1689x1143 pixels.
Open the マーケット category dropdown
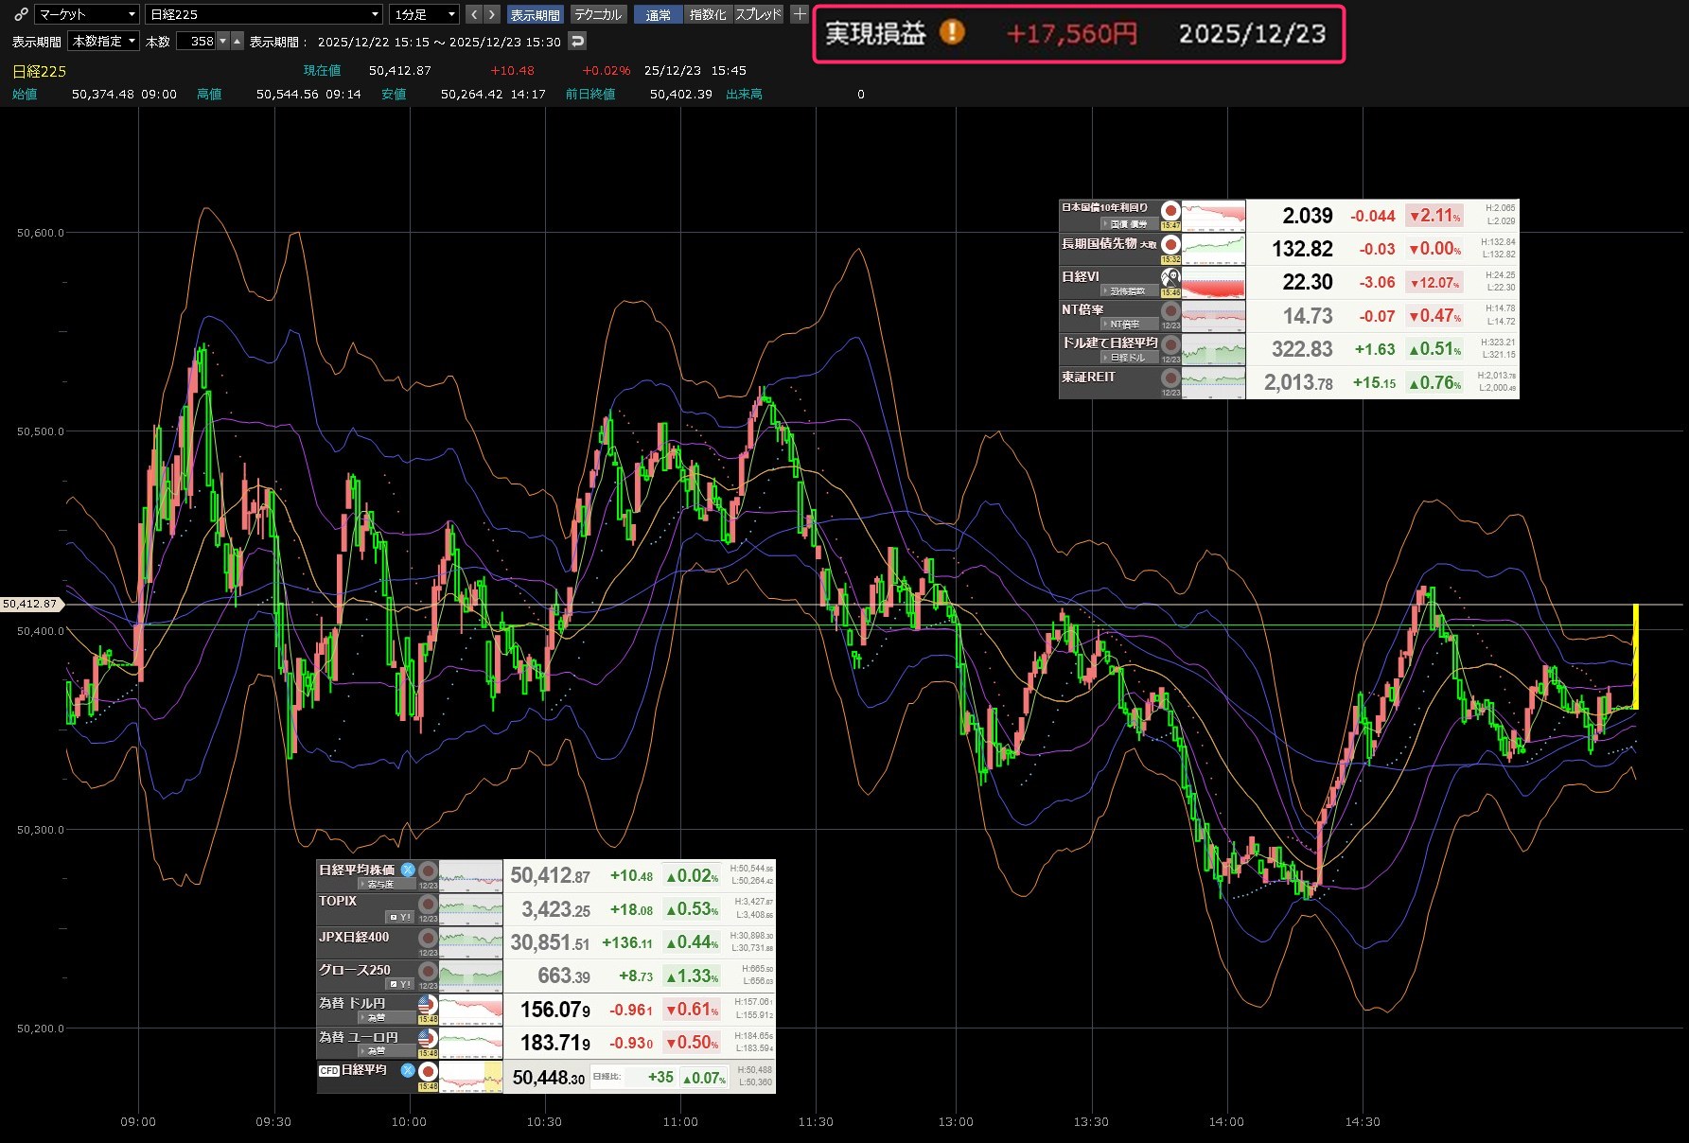87,14
